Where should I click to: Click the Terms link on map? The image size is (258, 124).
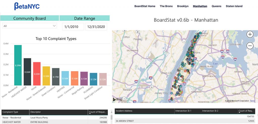pos(252,101)
